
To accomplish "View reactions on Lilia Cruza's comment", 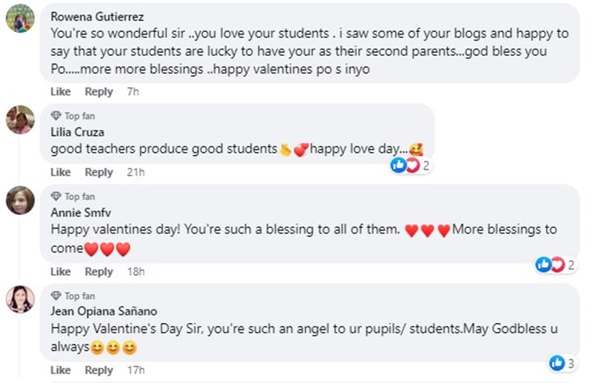I will tap(411, 166).
